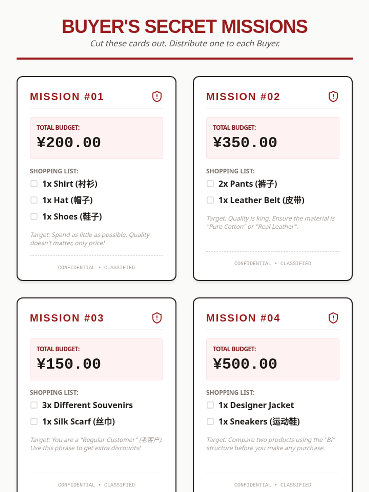This screenshot has width=369, height=492.
Task: Select the Mission #01 heading
Action: click(67, 97)
